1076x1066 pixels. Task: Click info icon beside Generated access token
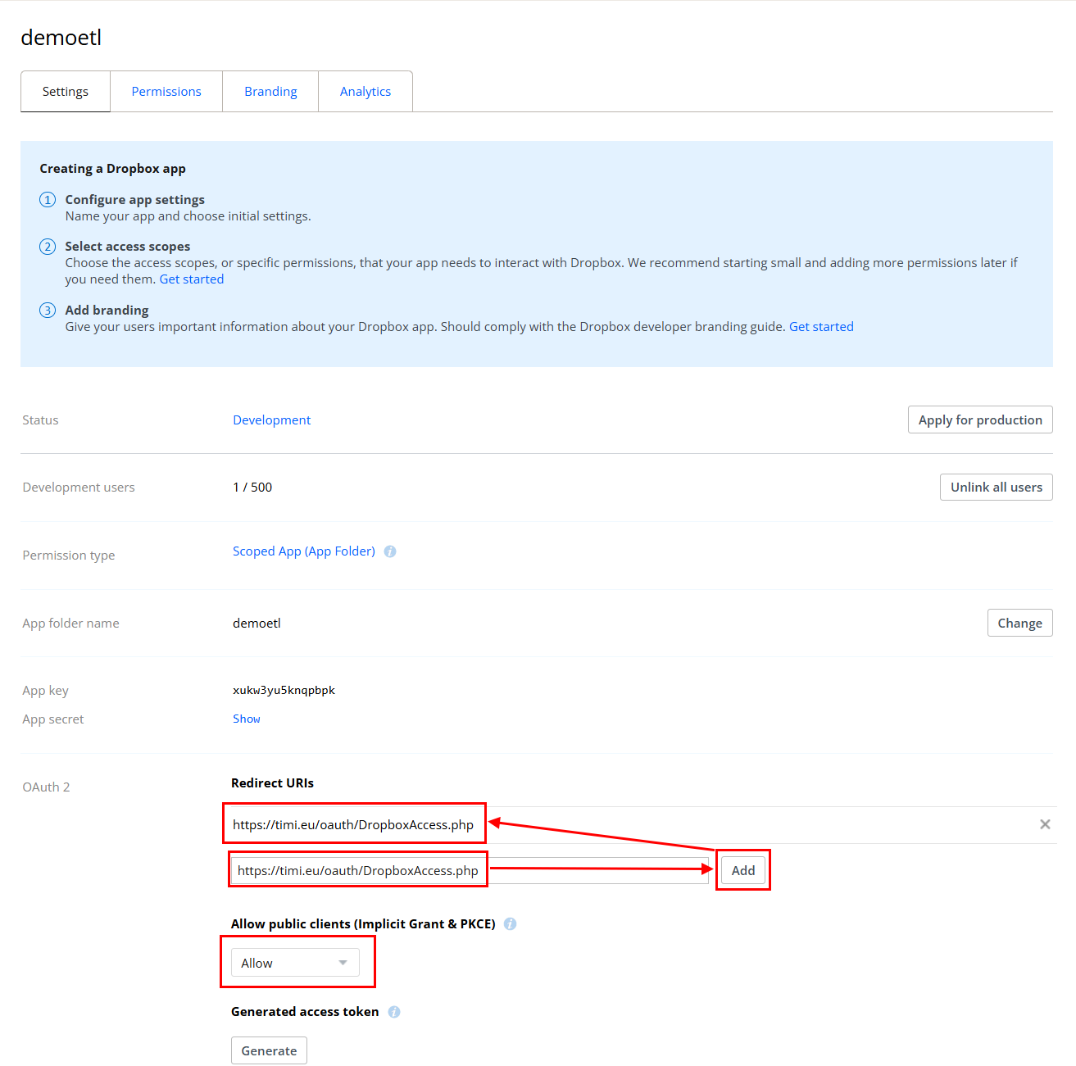pos(394,1012)
